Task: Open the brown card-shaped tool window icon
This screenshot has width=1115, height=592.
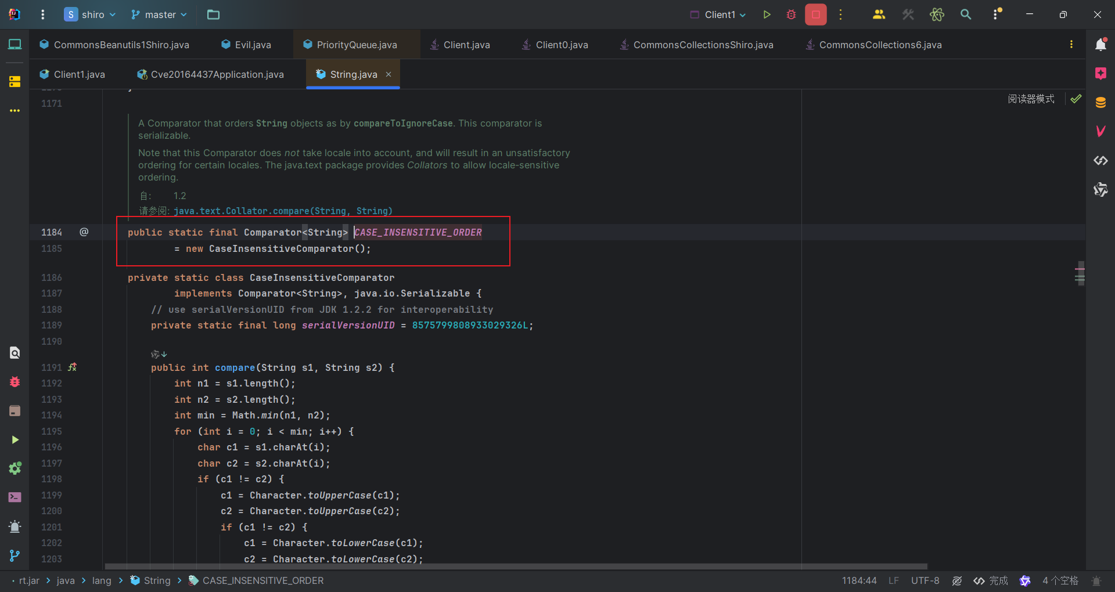Action: (15, 411)
